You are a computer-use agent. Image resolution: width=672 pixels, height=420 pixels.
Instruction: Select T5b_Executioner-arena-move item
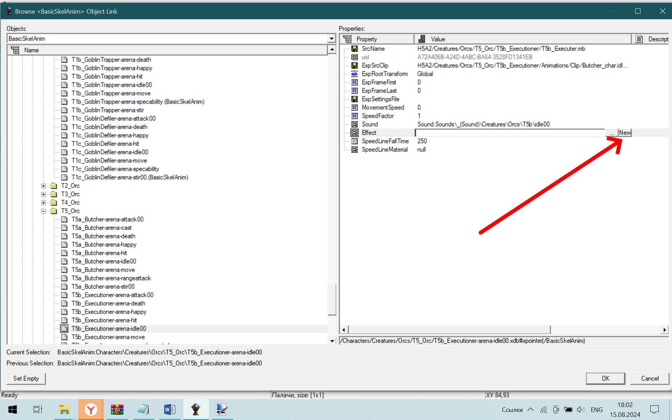click(108, 337)
